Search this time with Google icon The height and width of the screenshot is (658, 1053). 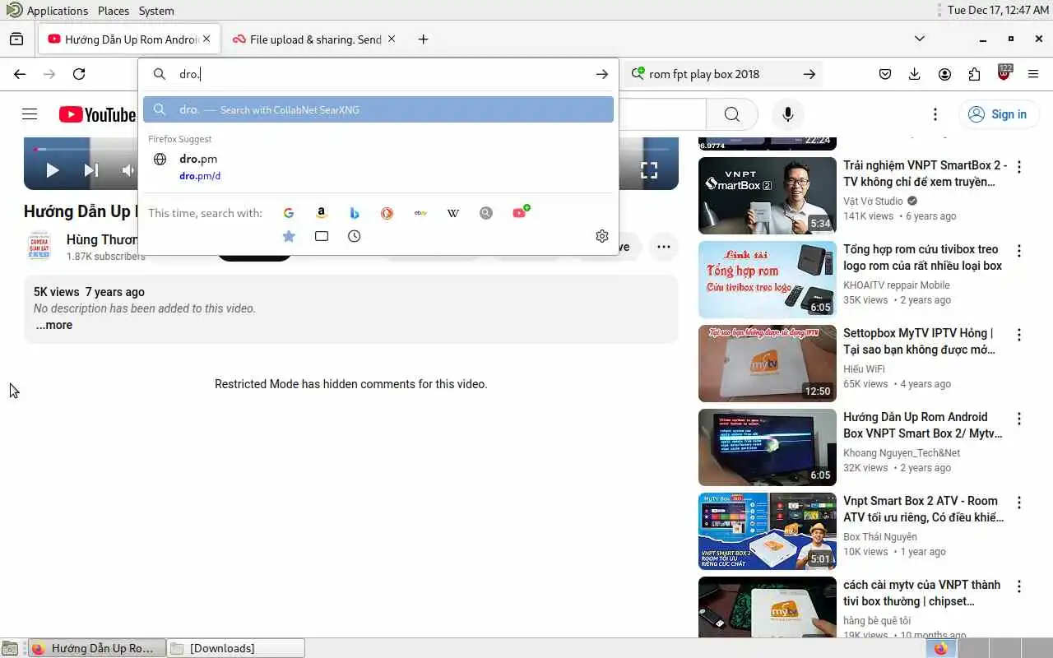[x=289, y=213]
